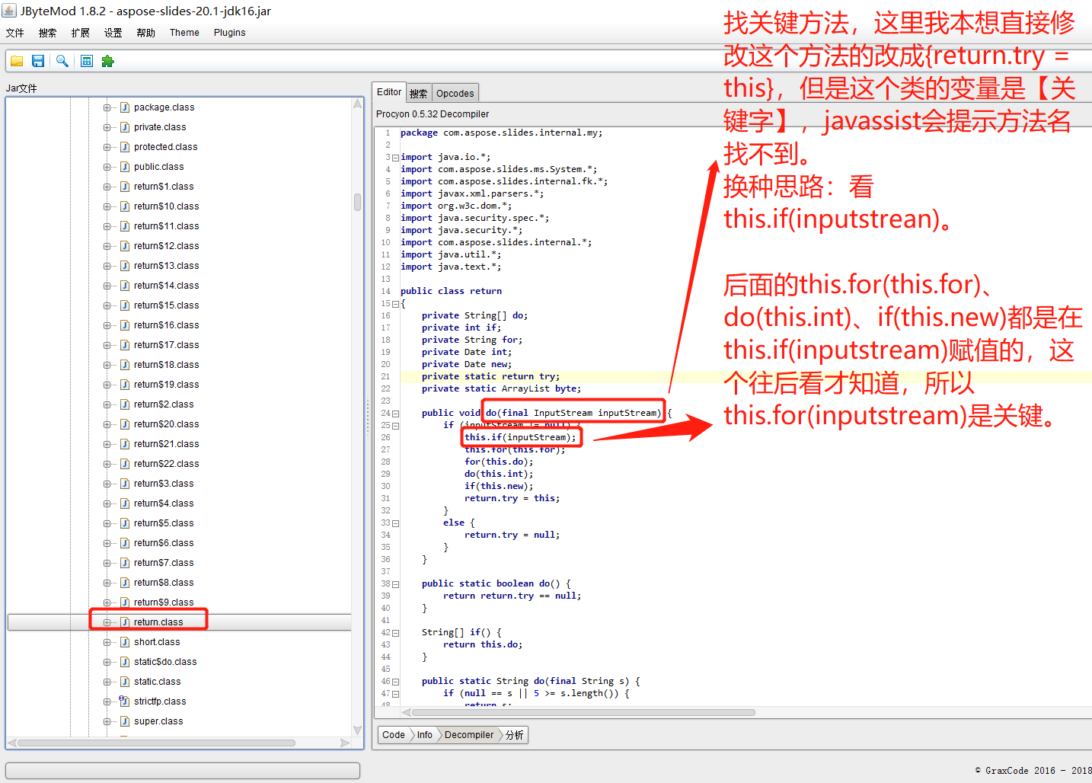Click the magnifier search toolbar icon
Viewport: 1092px width, 783px height.
[62, 61]
